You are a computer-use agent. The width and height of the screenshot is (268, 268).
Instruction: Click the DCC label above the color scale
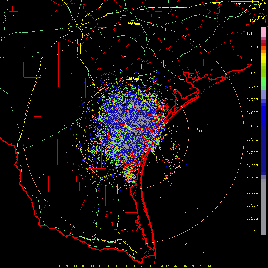coord(262,18)
